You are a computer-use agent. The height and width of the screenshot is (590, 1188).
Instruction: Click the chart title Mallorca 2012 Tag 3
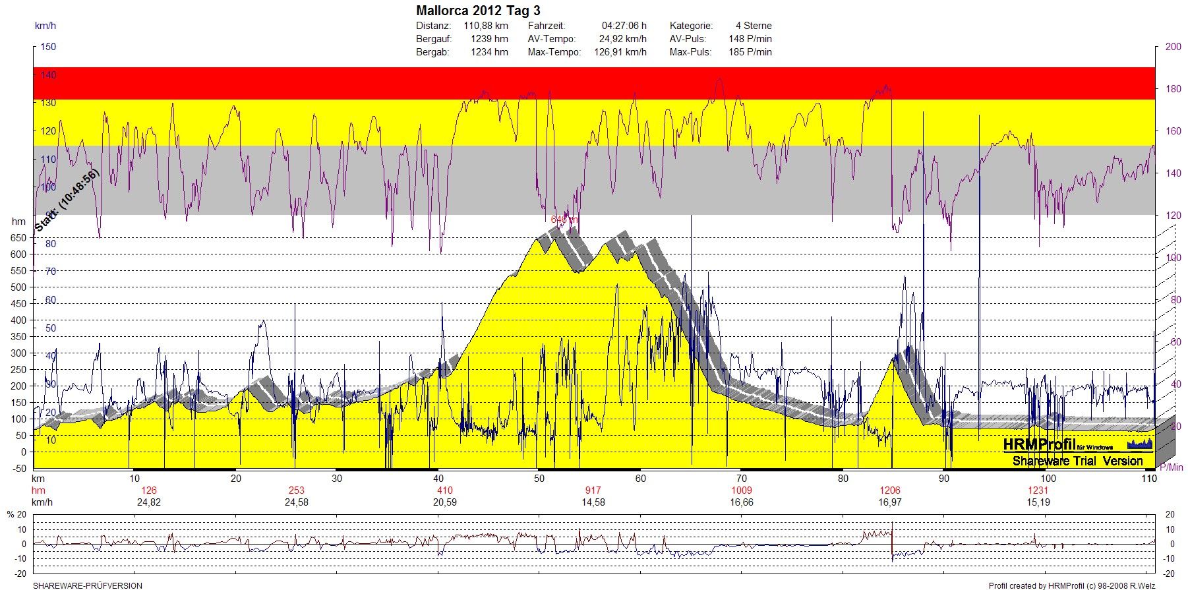click(x=478, y=11)
